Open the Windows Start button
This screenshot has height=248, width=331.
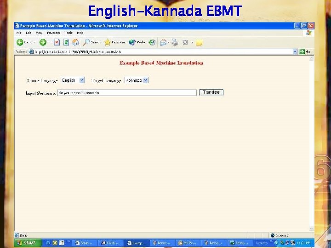[x=28, y=243]
